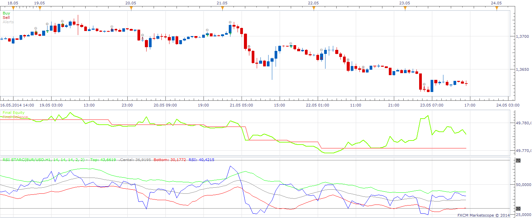Select trade marker 1 at the drop after 20.05

click(143, 35)
